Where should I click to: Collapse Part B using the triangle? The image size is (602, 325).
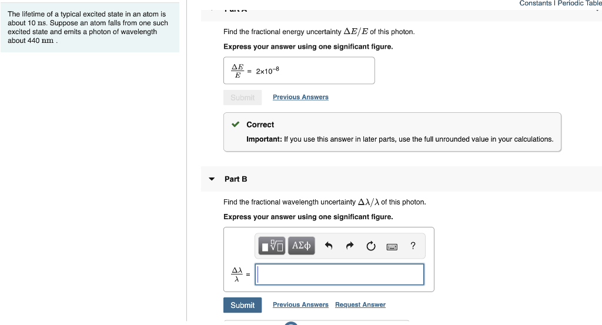(212, 179)
